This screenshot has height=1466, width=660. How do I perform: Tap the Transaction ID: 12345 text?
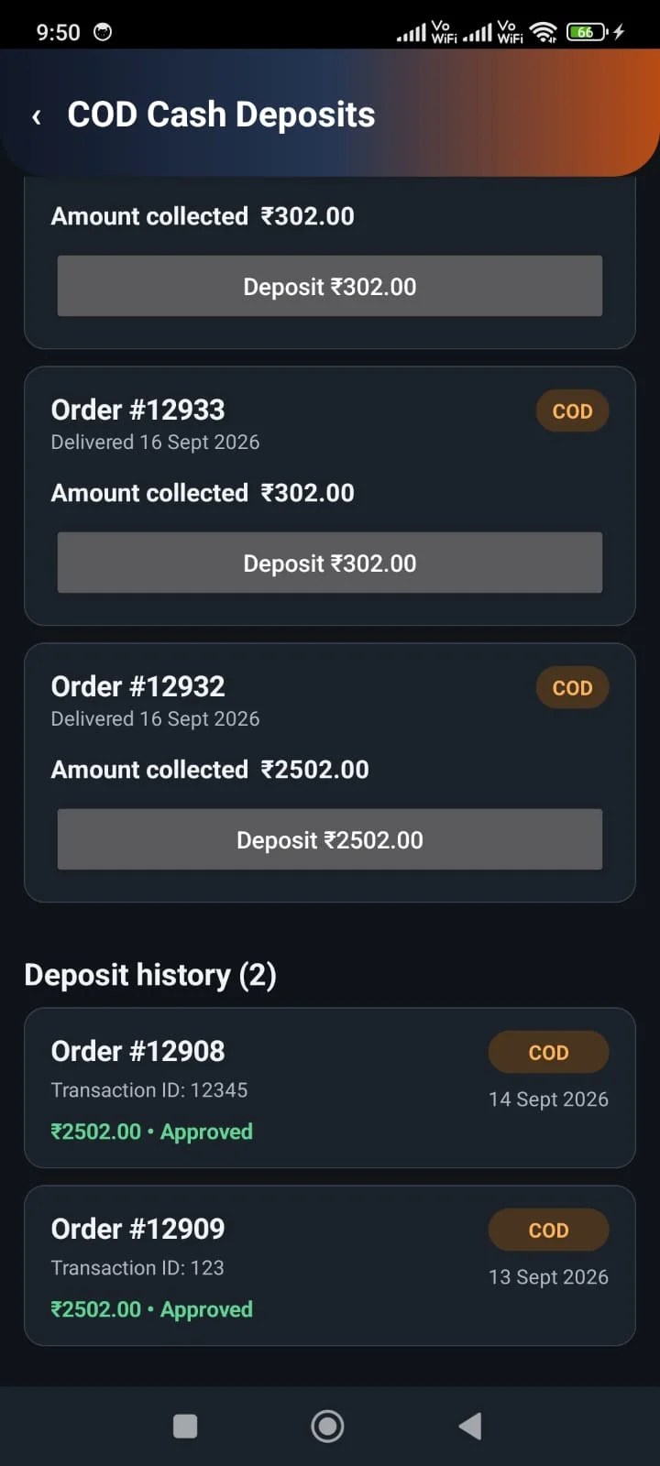click(149, 1090)
